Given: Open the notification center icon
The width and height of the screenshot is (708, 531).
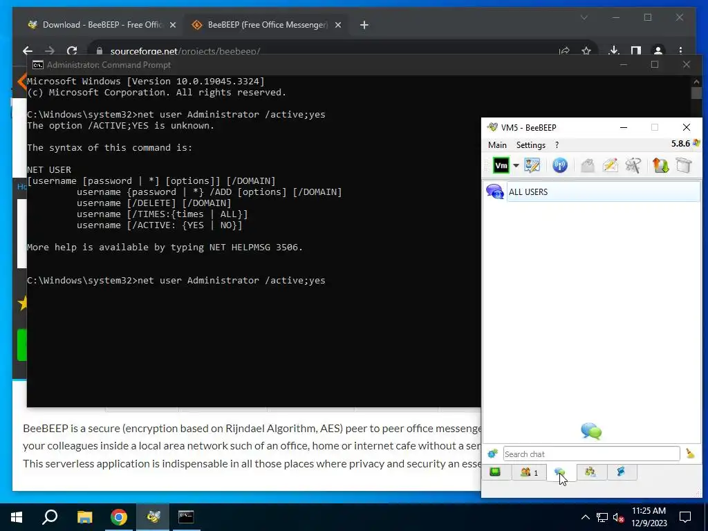Looking at the screenshot, I should coord(685,517).
